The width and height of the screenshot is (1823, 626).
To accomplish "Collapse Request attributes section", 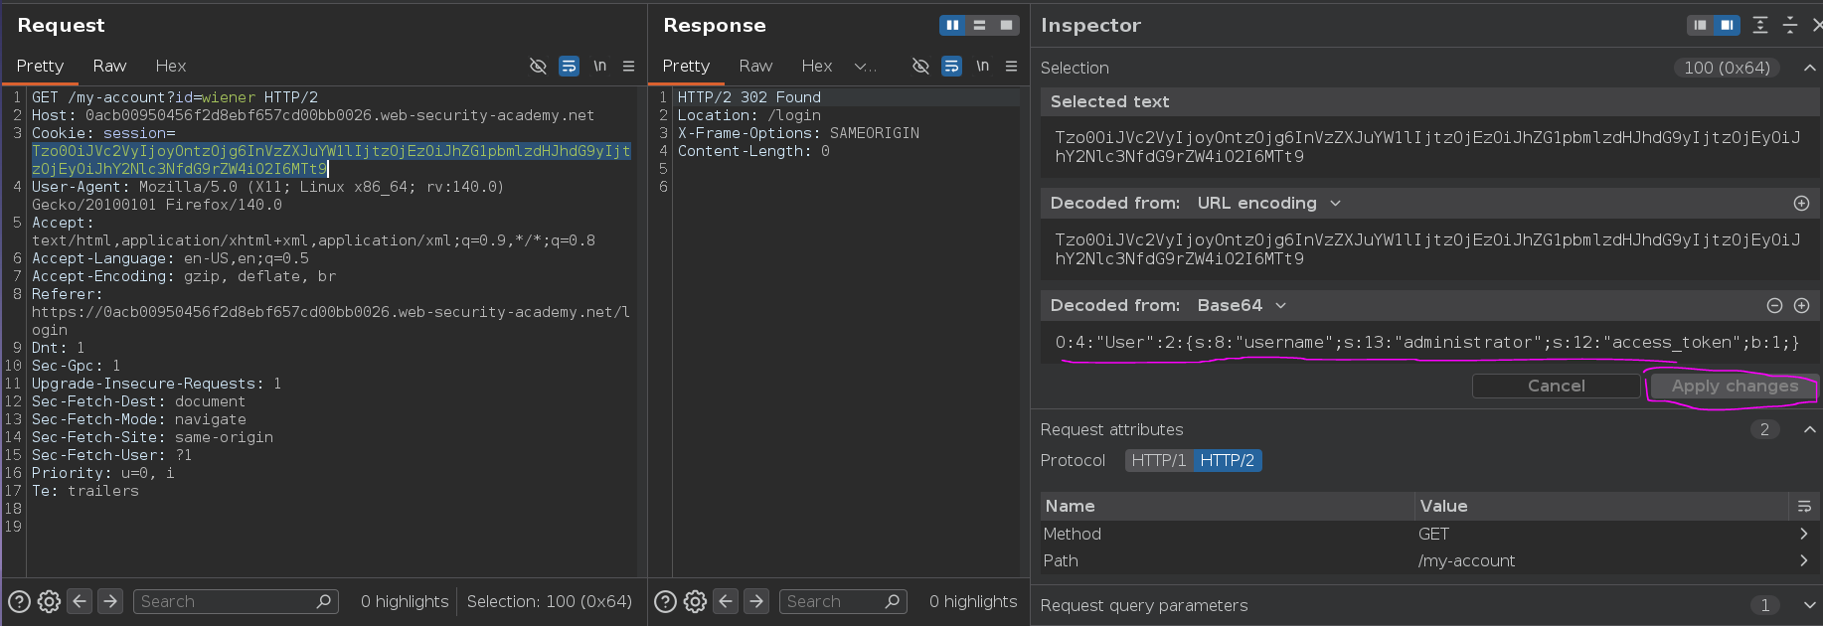I will pyautogui.click(x=1809, y=429).
